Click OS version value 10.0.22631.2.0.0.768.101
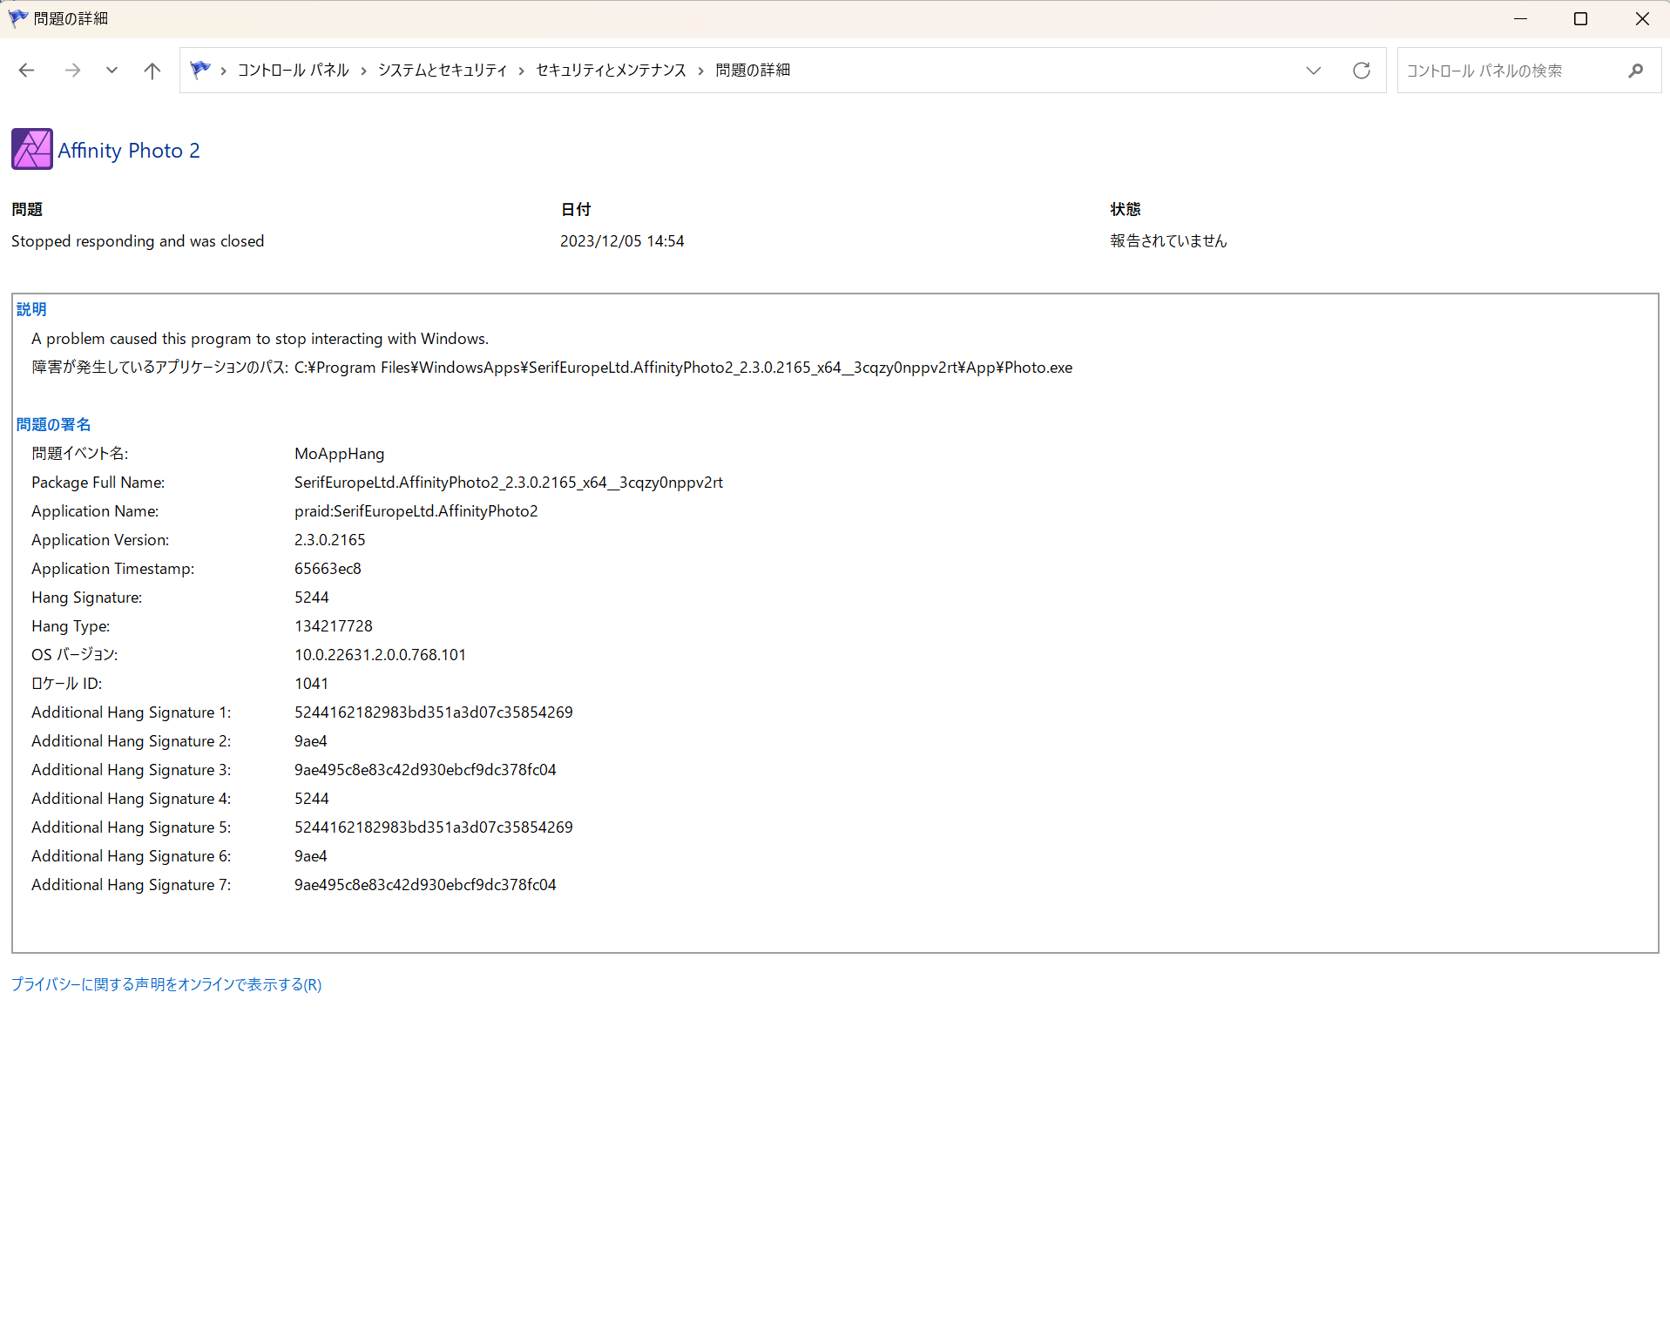Image resolution: width=1670 pixels, height=1337 pixels. 380,655
